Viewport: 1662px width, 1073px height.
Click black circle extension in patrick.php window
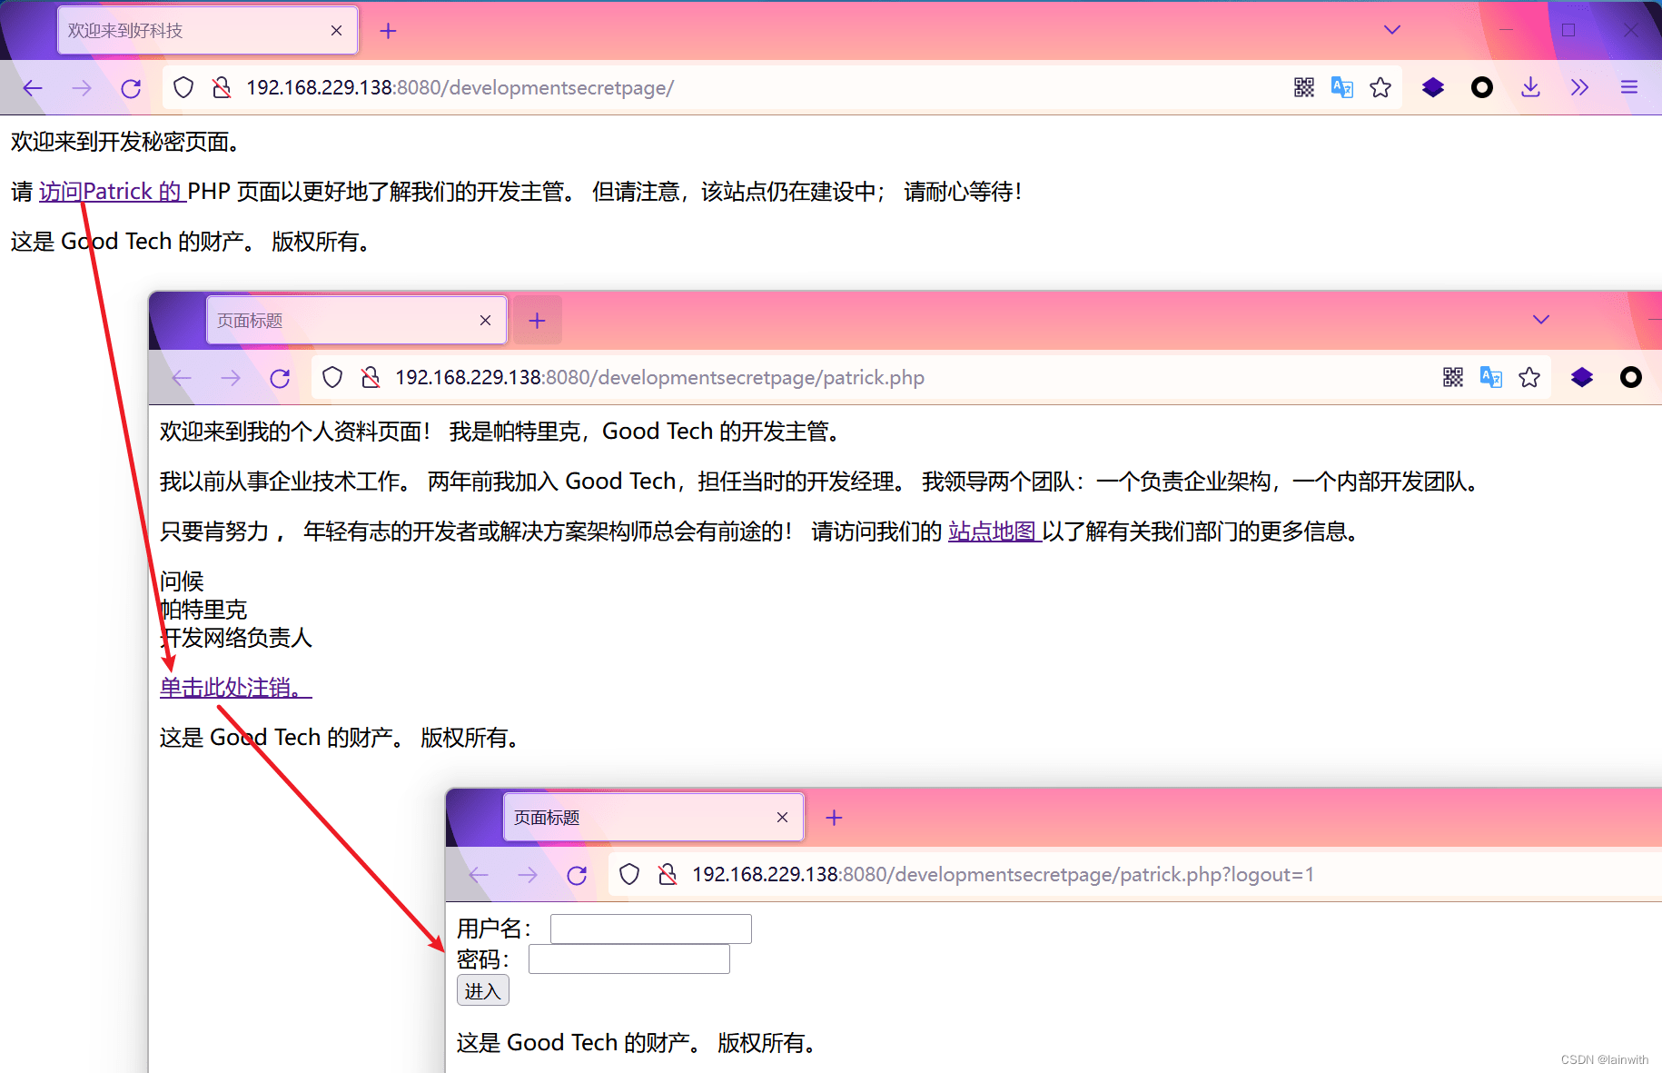1631,377
